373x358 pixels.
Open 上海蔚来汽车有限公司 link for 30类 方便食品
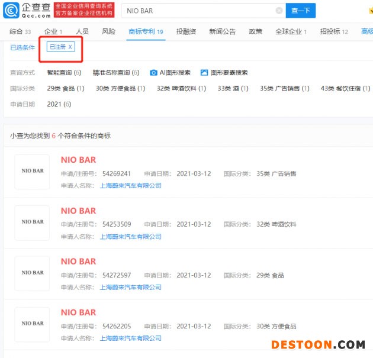[131, 338]
